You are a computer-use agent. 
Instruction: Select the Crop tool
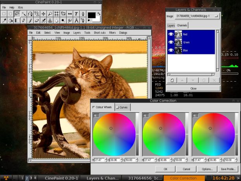pos(57,14)
